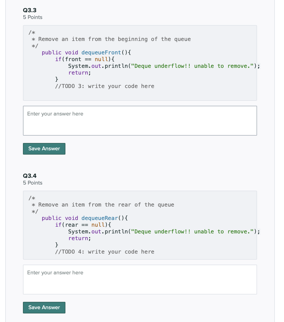Viewport: 284px width, 322px height.
Task: Click the println line in dequeueRear code
Action: (x=164, y=232)
